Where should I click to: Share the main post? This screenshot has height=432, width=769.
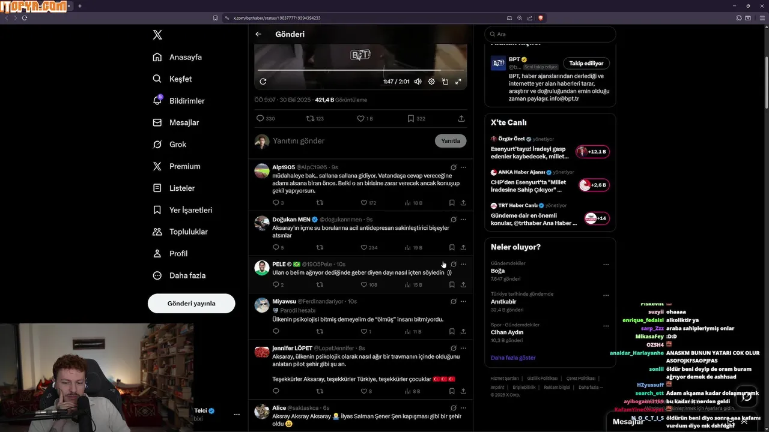[x=461, y=119]
